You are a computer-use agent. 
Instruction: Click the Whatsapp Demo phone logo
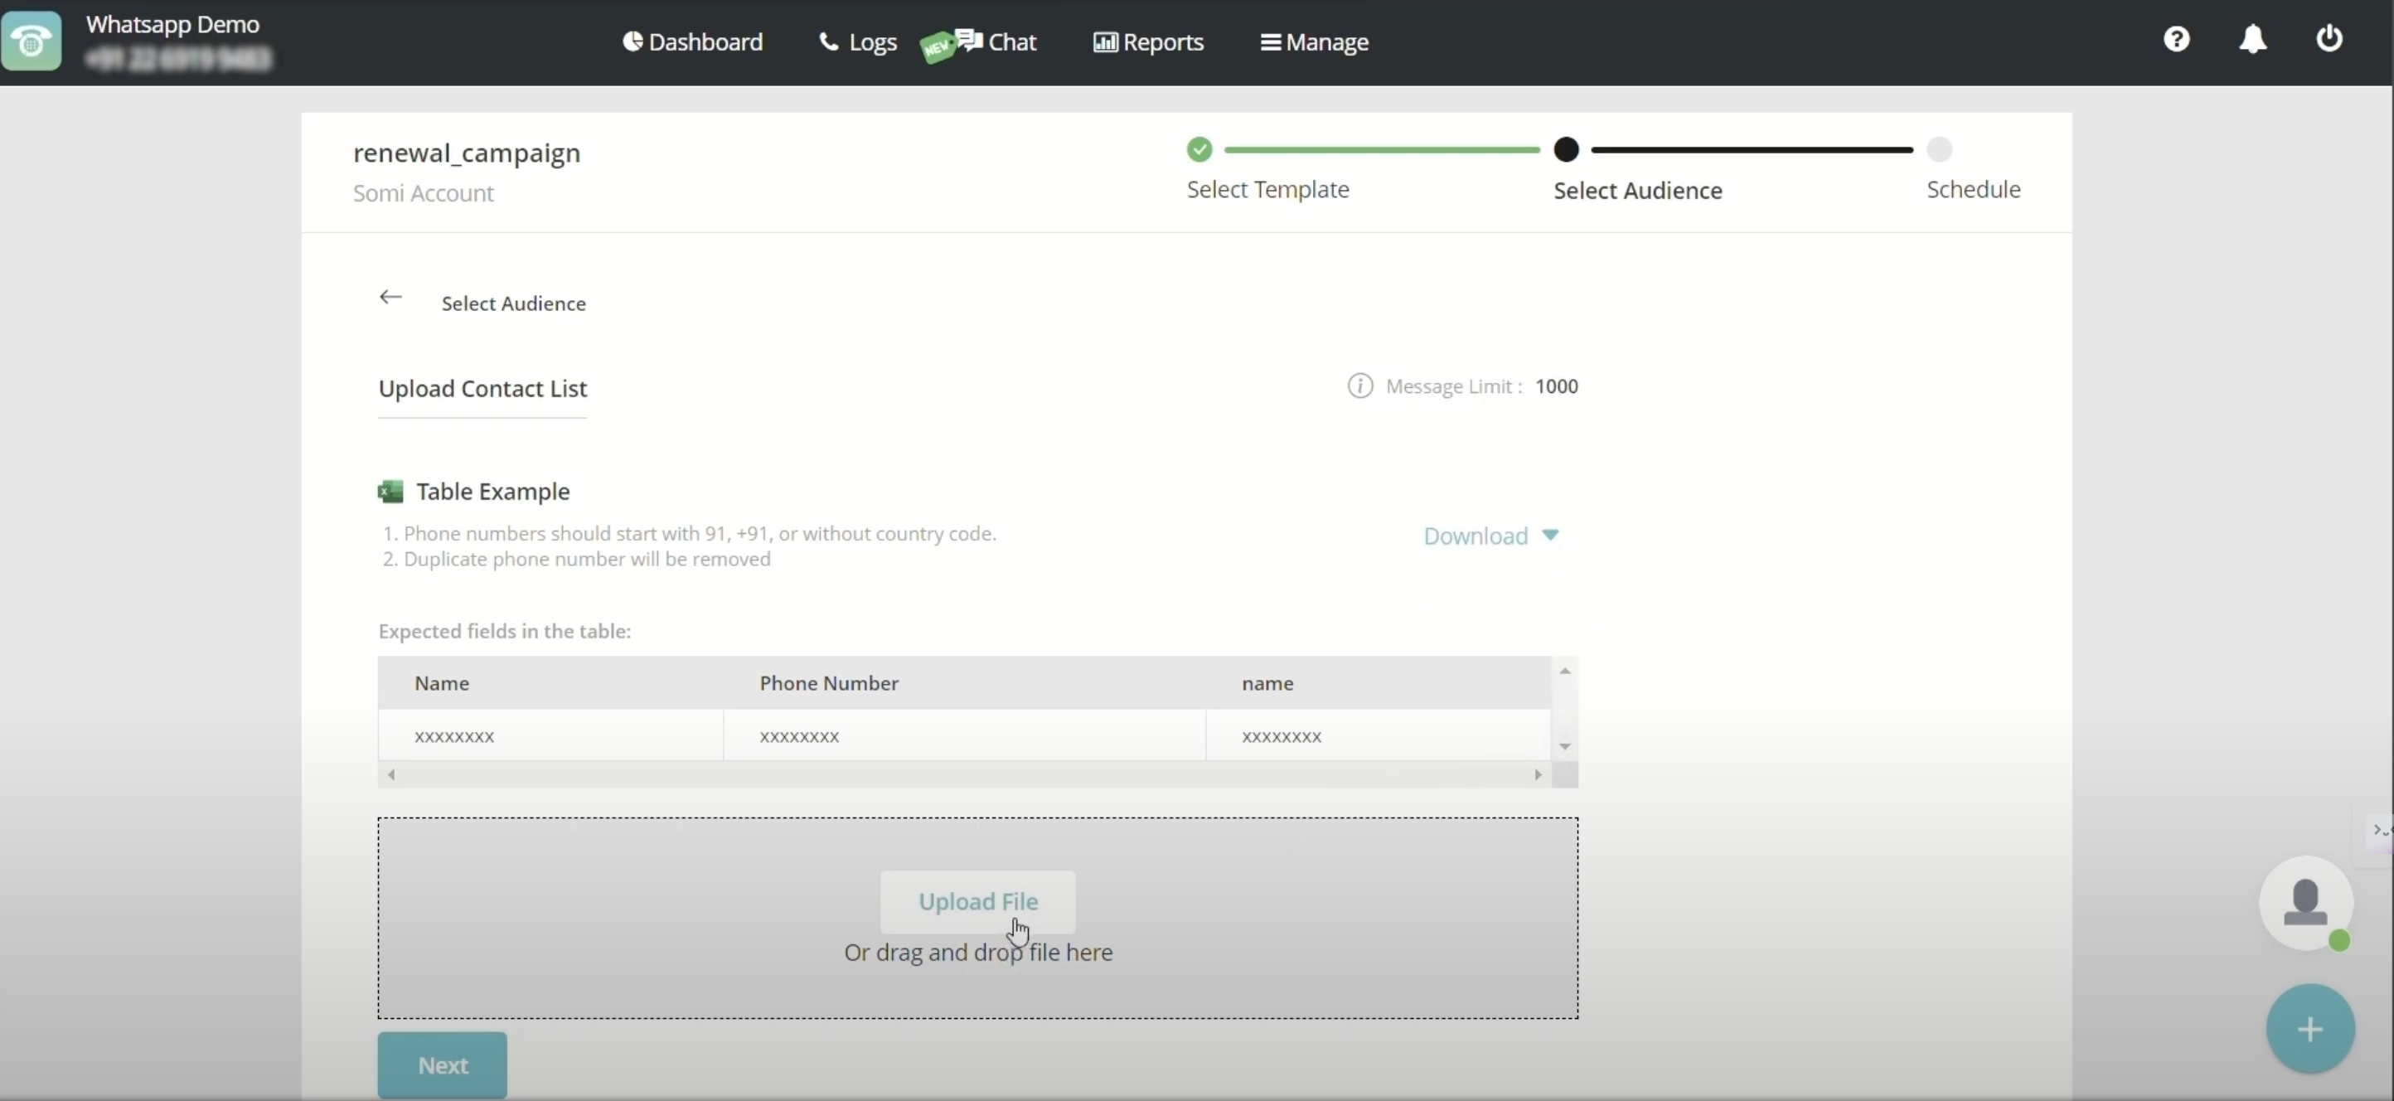coord(32,41)
